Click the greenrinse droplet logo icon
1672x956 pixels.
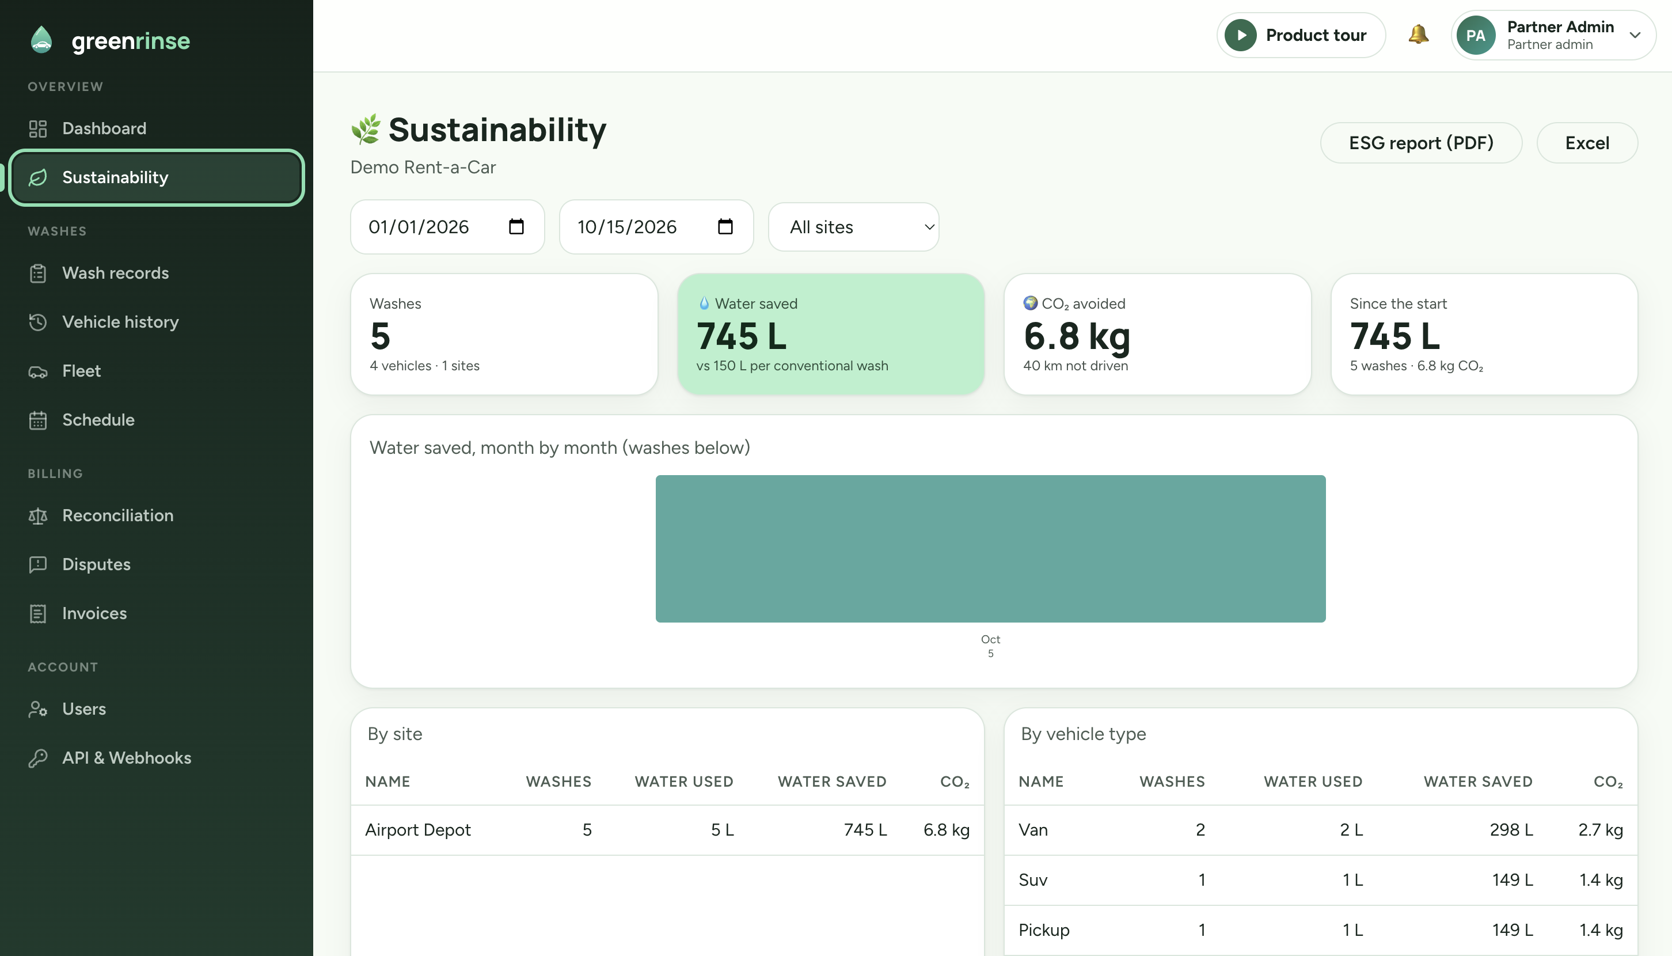point(41,40)
